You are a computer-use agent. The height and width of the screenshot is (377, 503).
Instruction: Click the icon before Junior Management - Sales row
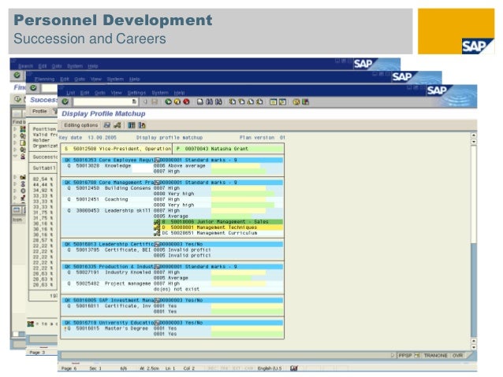point(157,222)
